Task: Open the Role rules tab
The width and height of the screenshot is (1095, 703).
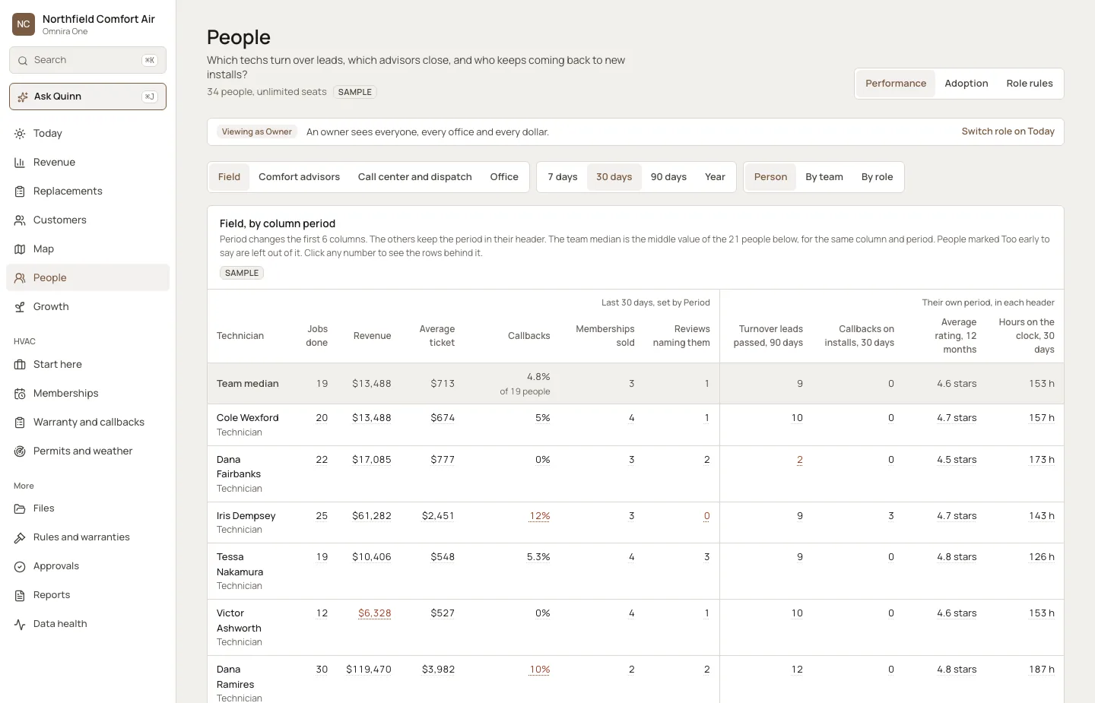Action: pyautogui.click(x=1030, y=84)
